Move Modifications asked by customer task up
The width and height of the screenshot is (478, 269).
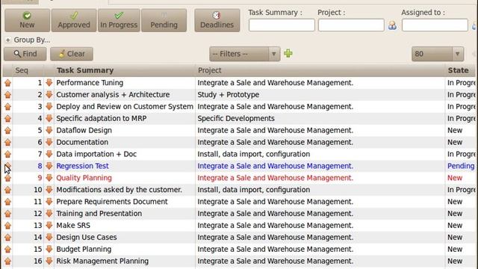(x=7, y=190)
